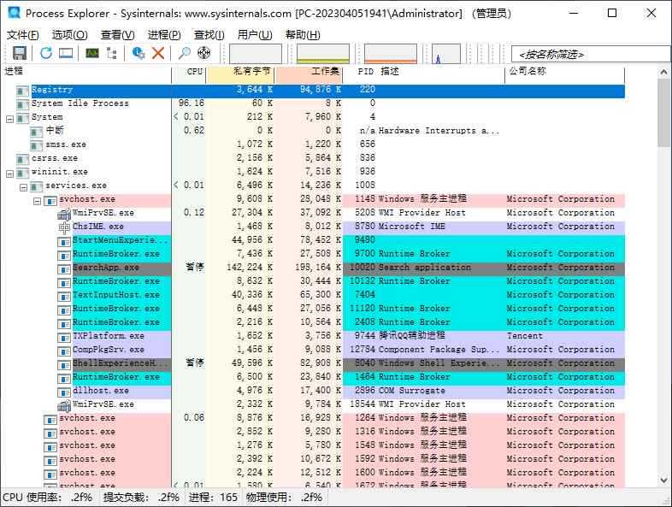
Task: Collapse the wininit.exe tree node
Action: 10,172
